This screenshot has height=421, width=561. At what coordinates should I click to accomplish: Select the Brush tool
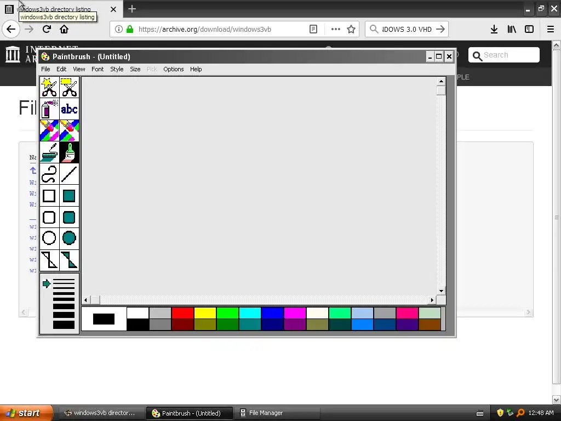pyautogui.click(x=69, y=152)
